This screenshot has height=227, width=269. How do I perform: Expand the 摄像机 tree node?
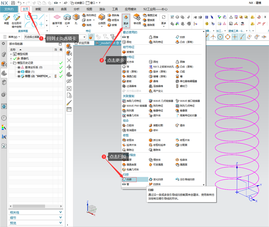11,58
